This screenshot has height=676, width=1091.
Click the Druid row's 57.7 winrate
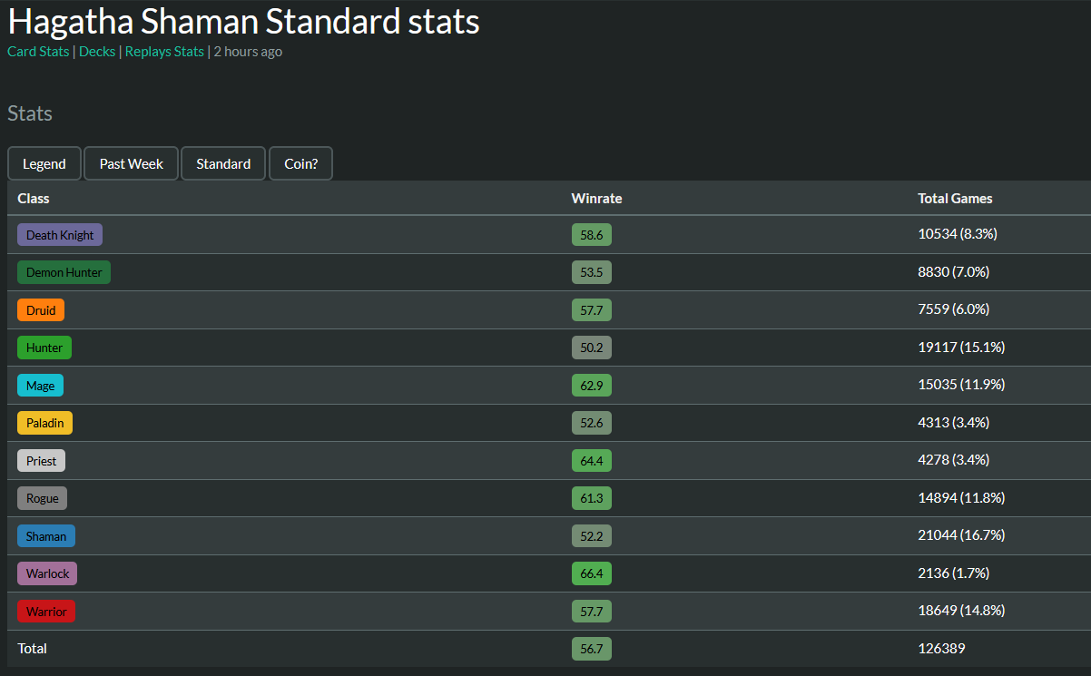(x=592, y=310)
